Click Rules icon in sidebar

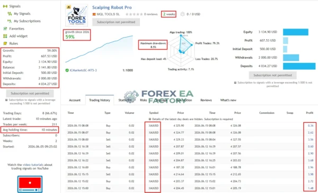(5, 43)
